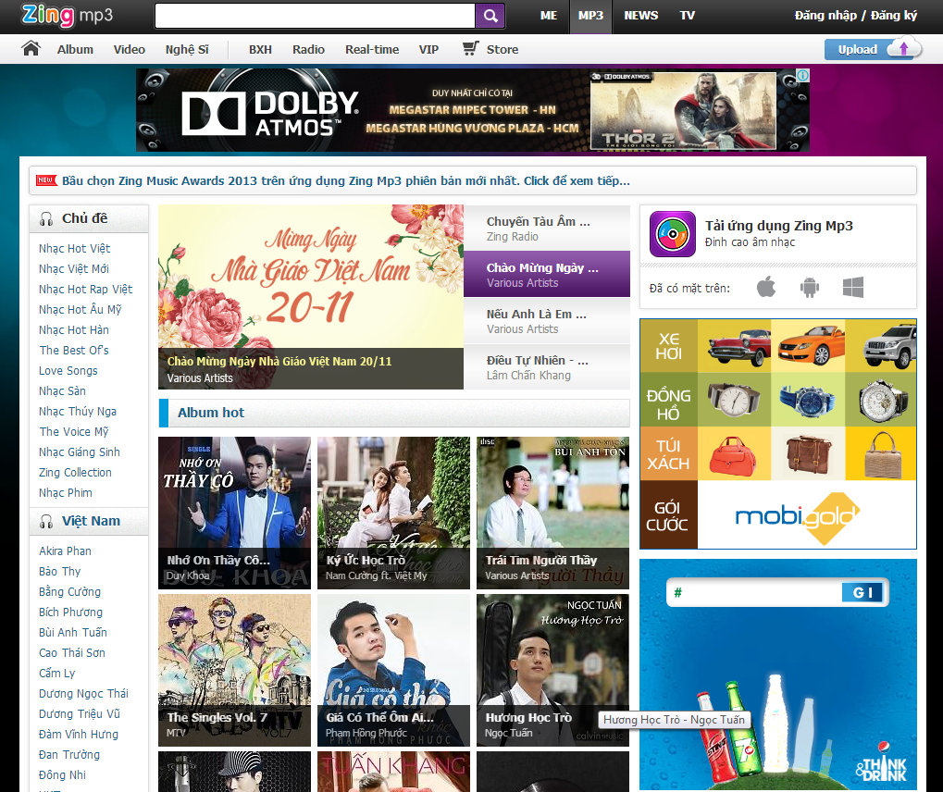
Task: Go to the home page icon
Action: 31,48
